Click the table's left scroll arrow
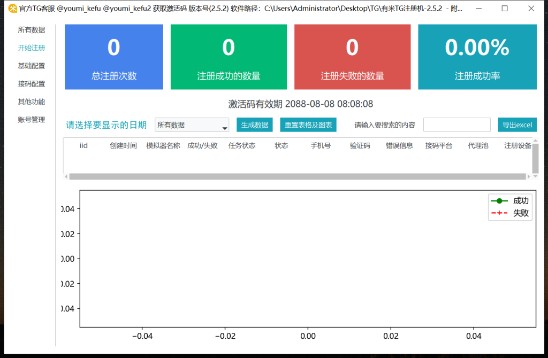Image resolution: width=548 pixels, height=358 pixels. pos(66,176)
